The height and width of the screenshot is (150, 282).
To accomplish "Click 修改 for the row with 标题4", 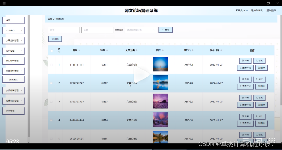I will [259, 116].
